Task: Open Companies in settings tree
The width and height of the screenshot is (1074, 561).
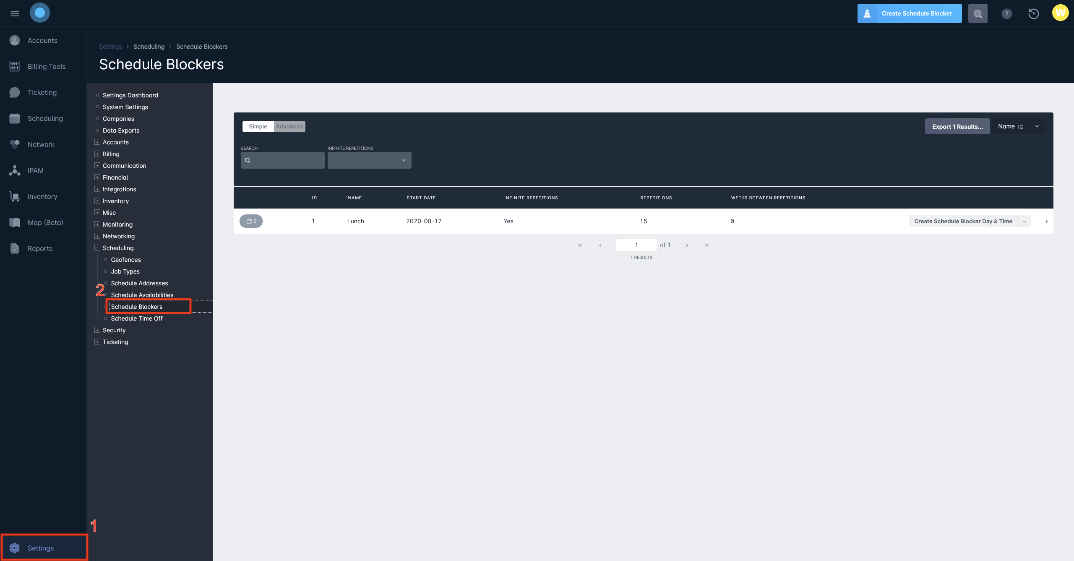Action: click(x=118, y=119)
